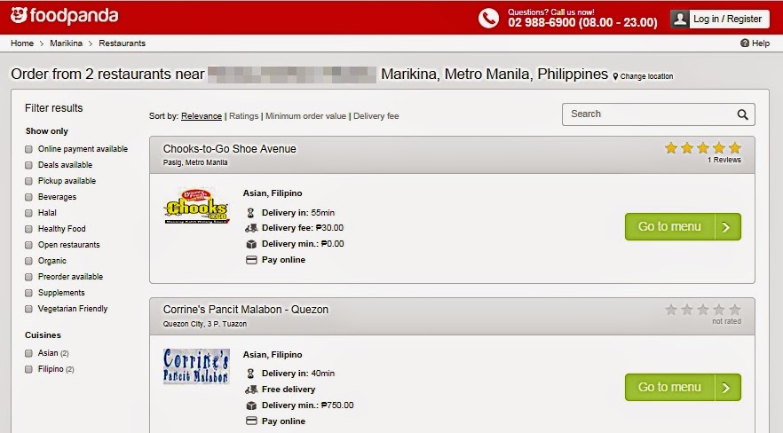Image resolution: width=783 pixels, height=433 pixels.
Task: Check Online payment available filter
Action: [28, 149]
